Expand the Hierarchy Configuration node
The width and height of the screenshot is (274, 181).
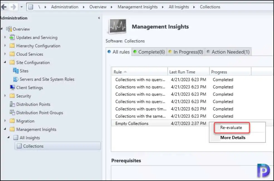pyautogui.click(x=5, y=46)
